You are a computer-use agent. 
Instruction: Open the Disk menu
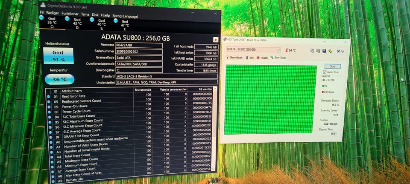[x=95, y=15]
